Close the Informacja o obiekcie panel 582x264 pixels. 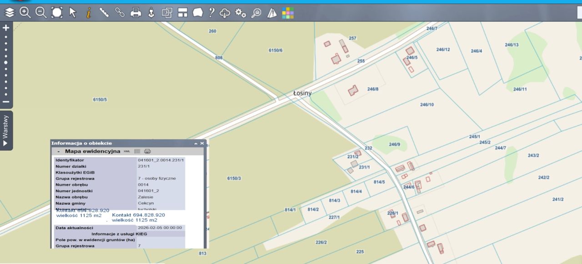(x=202, y=143)
